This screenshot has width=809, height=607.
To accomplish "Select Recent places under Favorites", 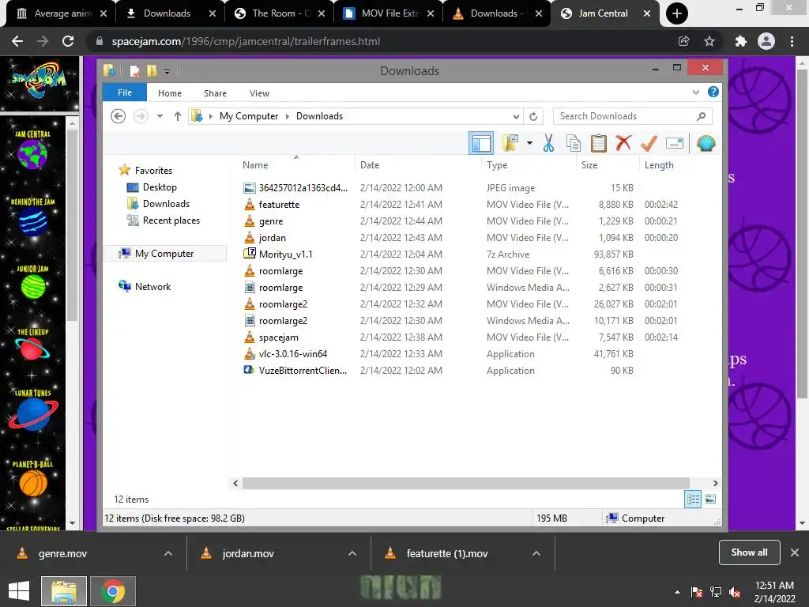I will coord(171,221).
